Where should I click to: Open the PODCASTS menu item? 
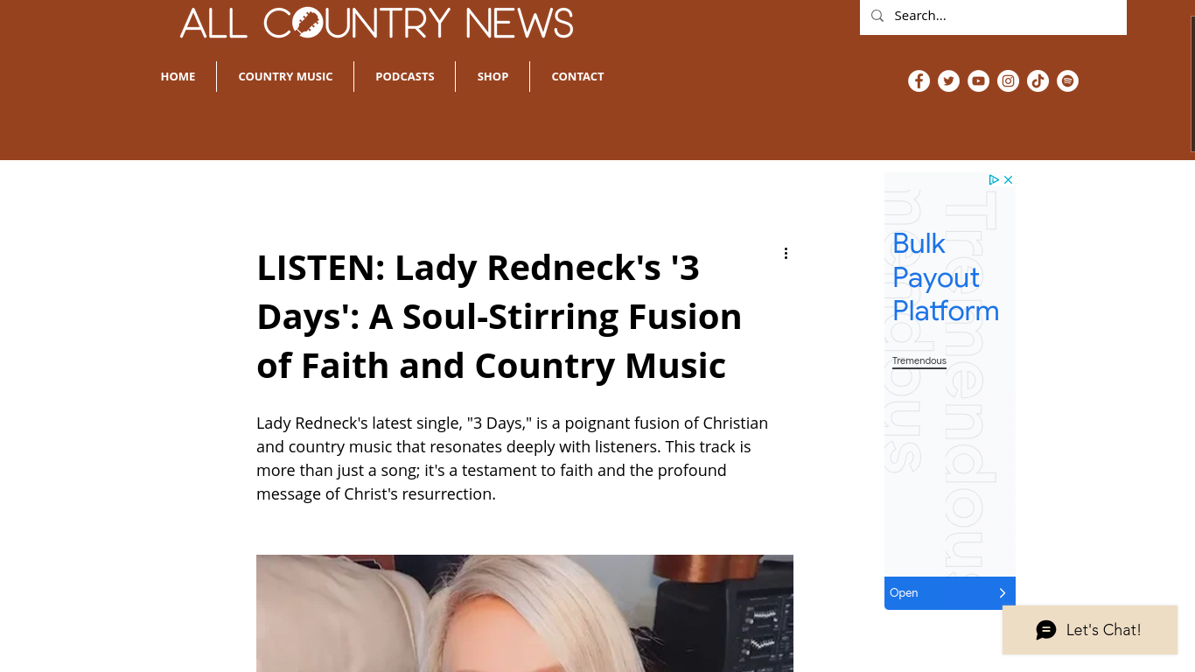coord(405,77)
